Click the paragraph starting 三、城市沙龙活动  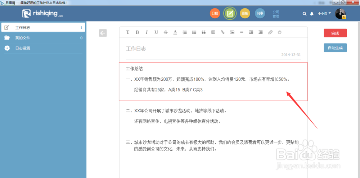[213, 145]
